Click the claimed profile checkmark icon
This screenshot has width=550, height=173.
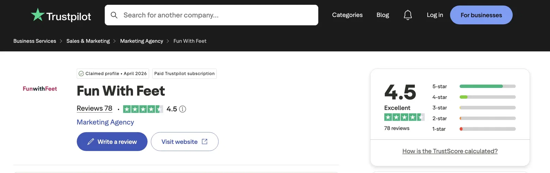tap(81, 73)
